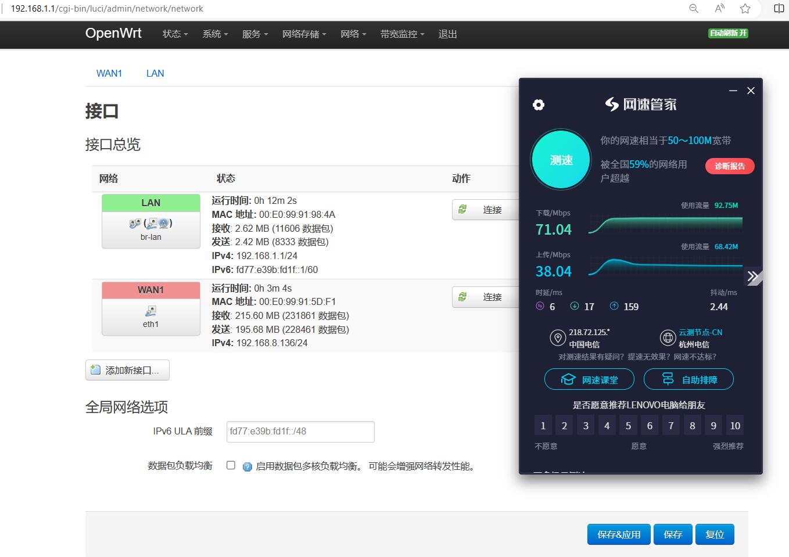Expand speed test panel with double arrow

pos(753,276)
